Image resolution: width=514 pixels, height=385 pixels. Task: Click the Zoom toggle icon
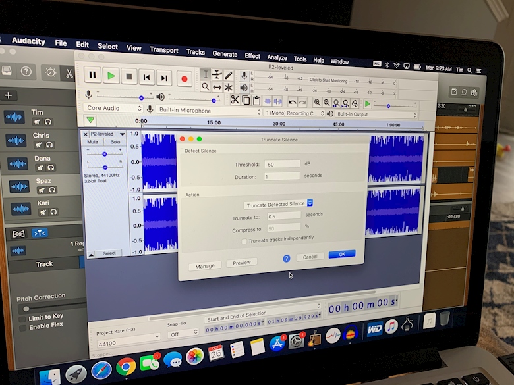355,104
